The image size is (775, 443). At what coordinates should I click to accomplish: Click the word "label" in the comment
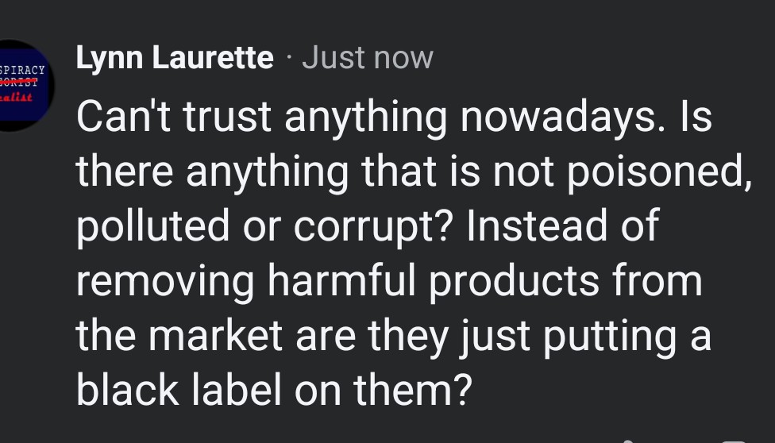[238, 388]
